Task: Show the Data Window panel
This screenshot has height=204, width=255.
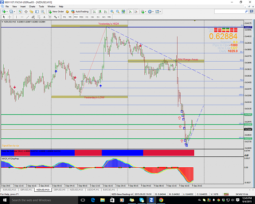Action: point(26,11)
